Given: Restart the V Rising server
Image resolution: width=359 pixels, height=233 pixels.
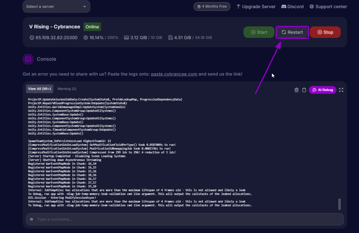Looking at the screenshot, I should 292,32.
